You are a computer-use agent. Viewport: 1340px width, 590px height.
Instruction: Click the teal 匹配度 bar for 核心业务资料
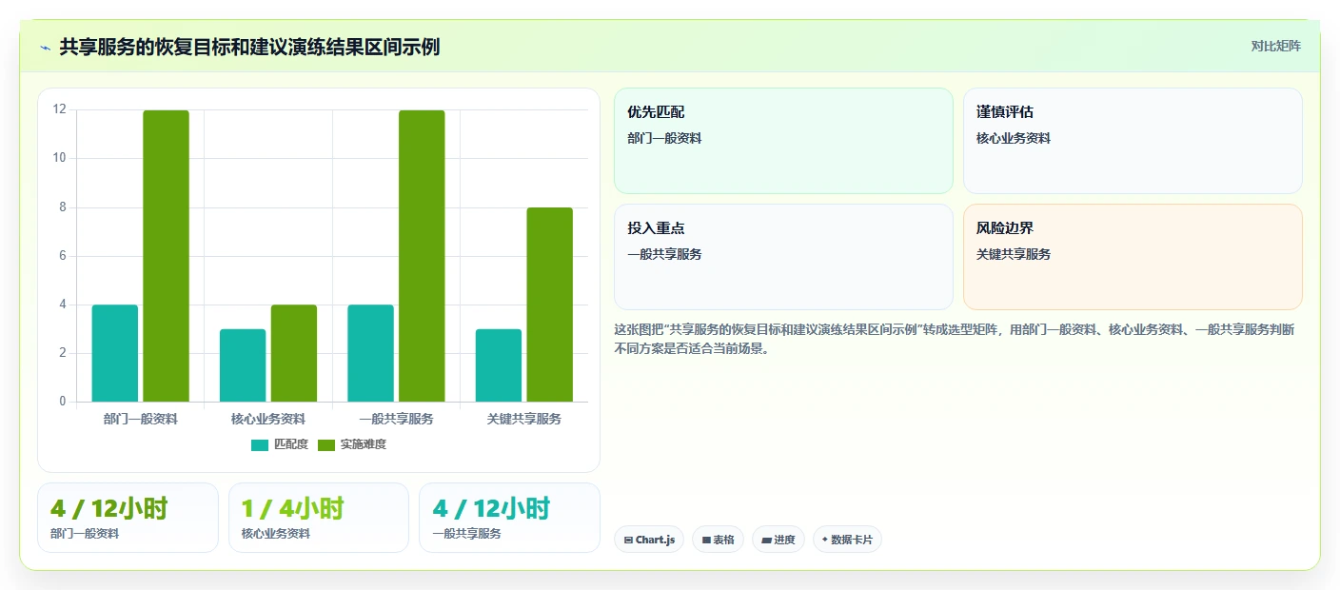pos(243,365)
